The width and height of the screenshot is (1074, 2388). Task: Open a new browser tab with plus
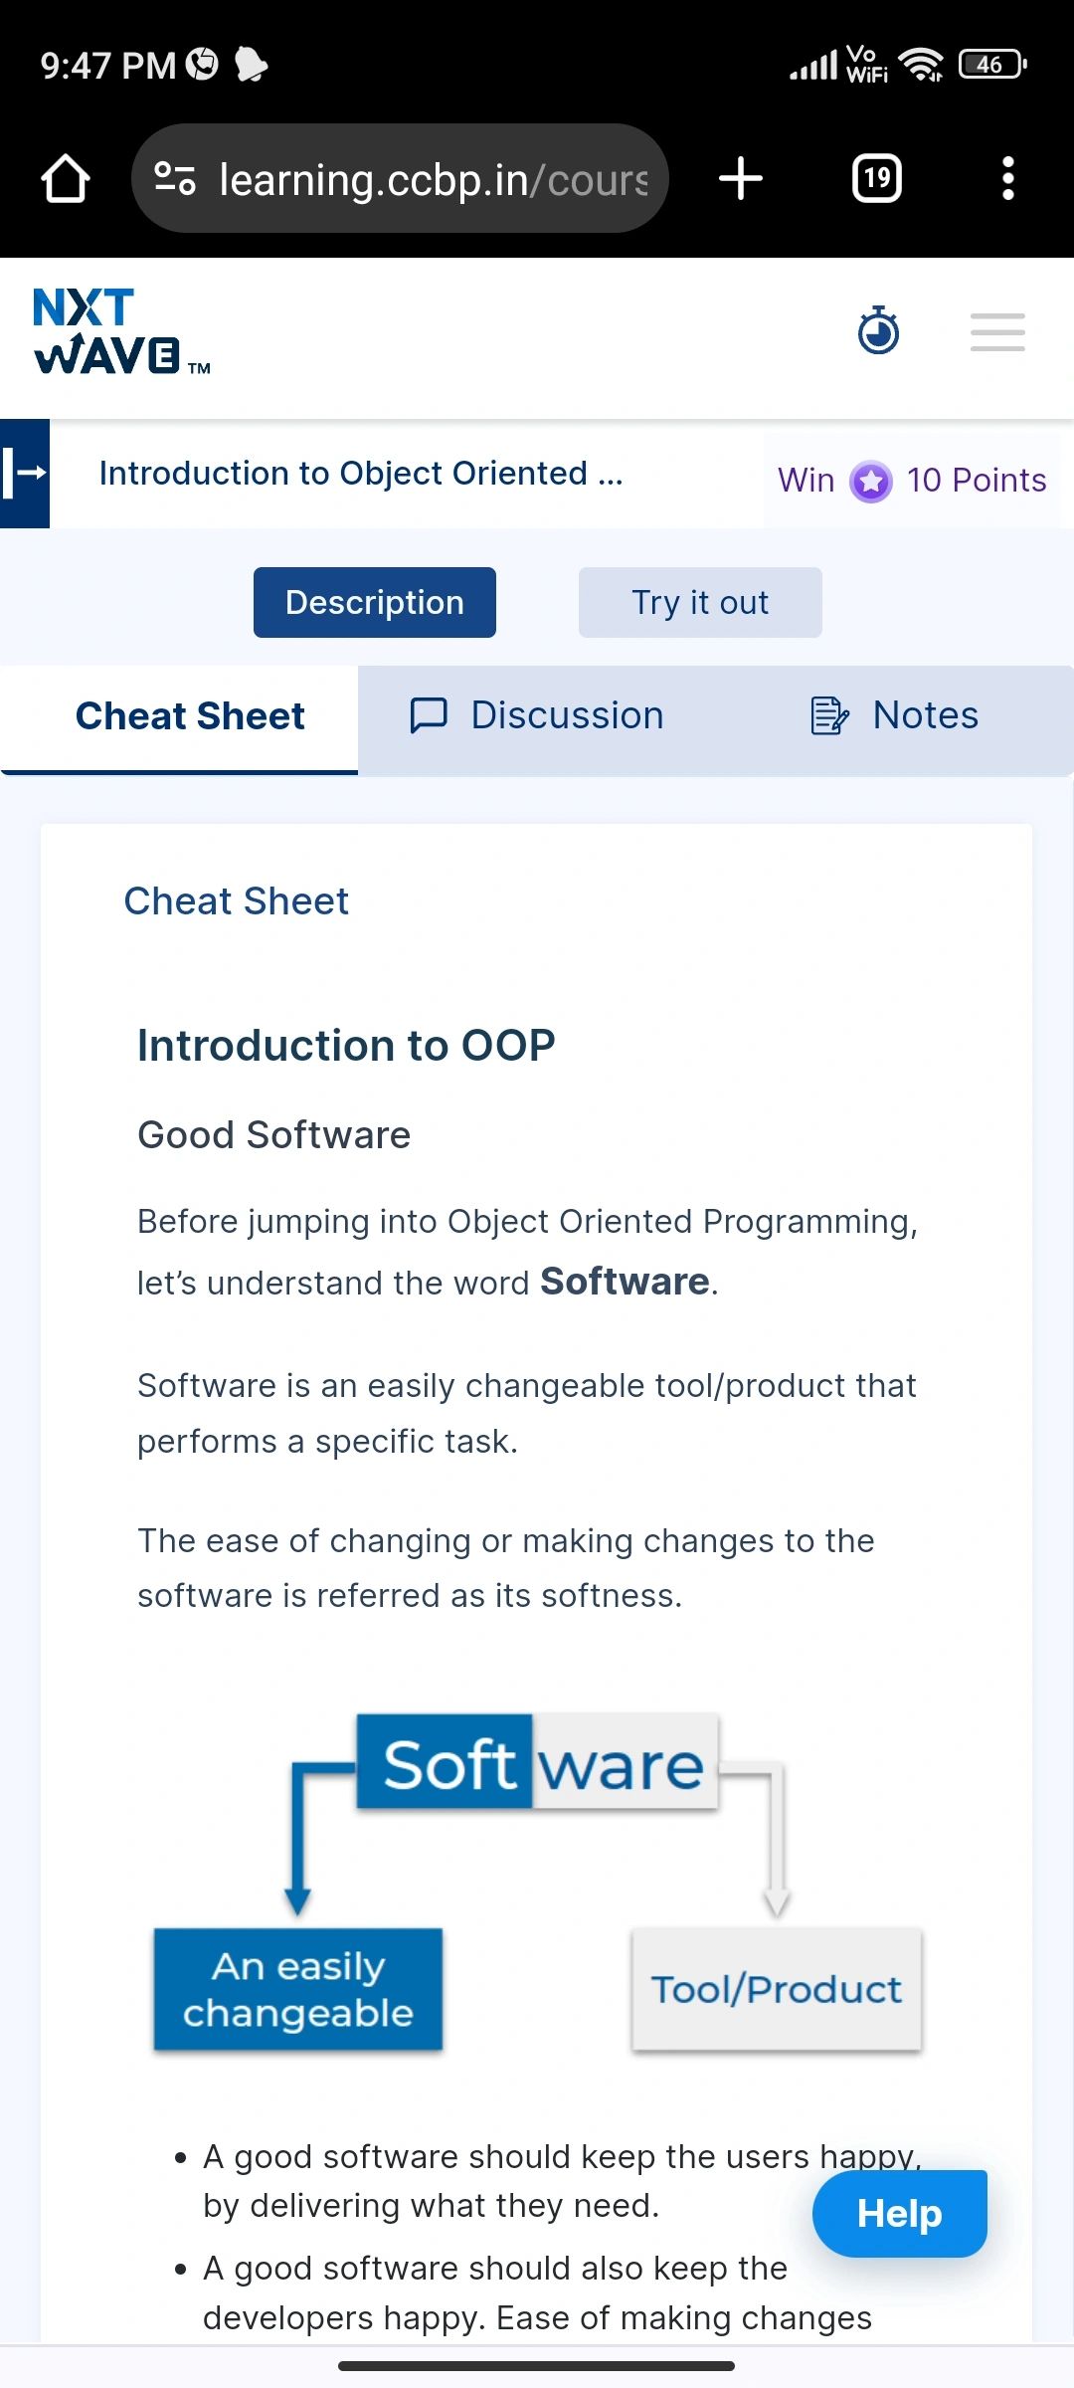741,179
